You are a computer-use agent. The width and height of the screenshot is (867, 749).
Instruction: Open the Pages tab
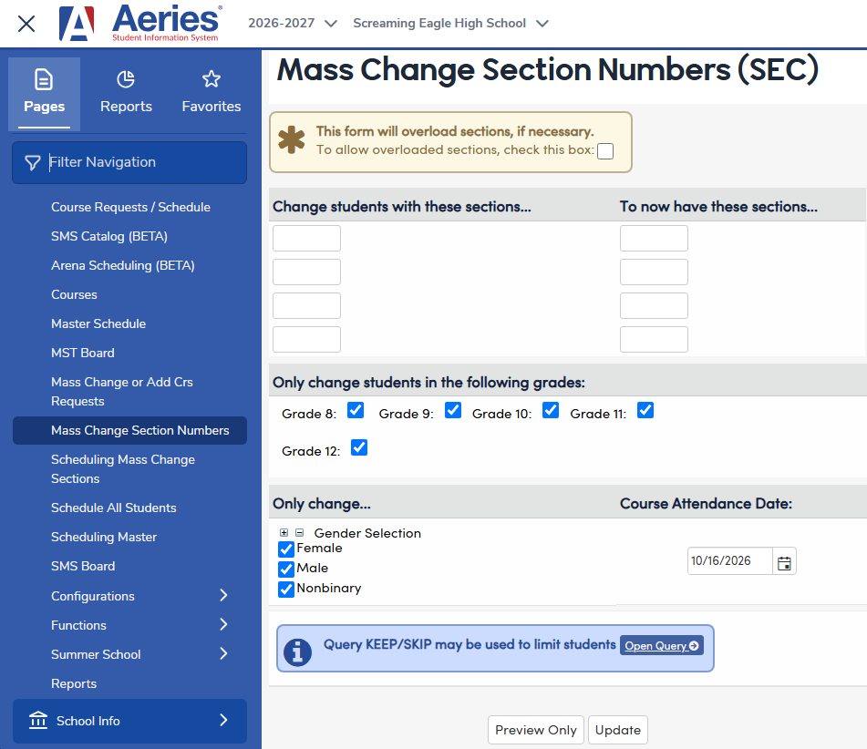[x=45, y=94]
